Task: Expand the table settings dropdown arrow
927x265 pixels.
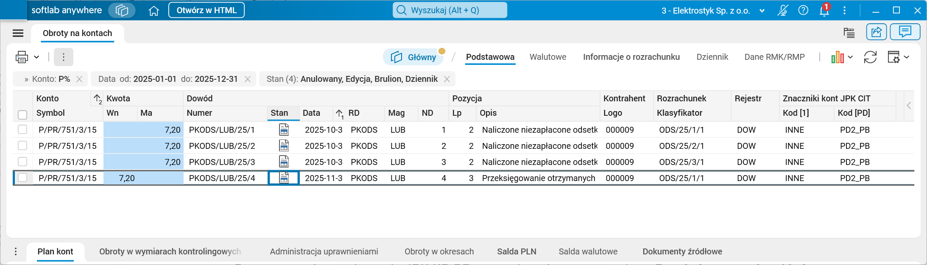Action: [907, 57]
